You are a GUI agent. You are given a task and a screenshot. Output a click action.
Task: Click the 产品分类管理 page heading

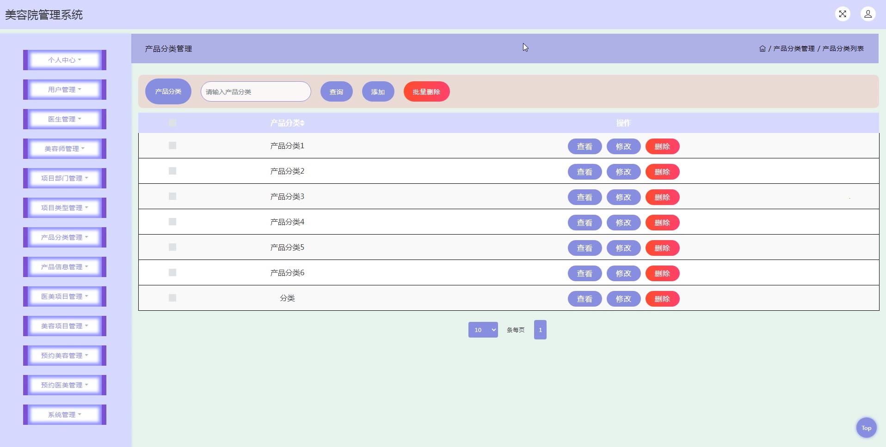tap(168, 48)
